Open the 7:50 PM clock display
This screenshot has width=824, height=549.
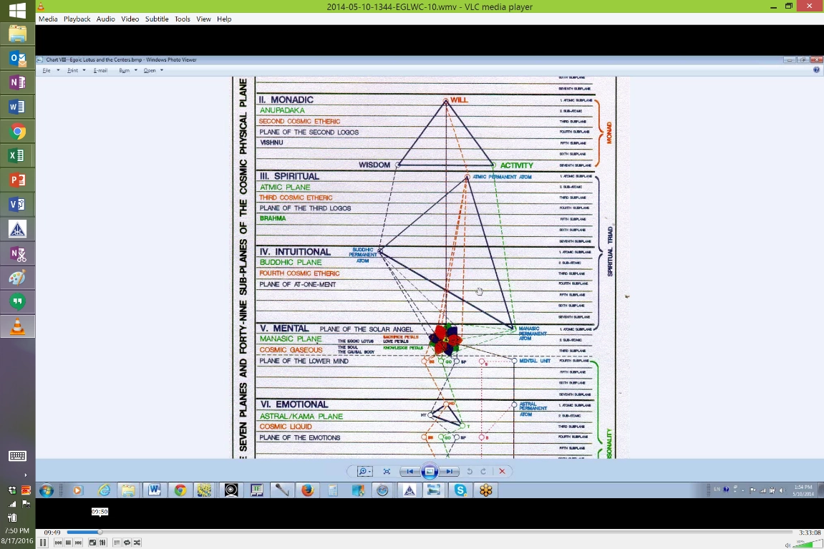coord(16,530)
